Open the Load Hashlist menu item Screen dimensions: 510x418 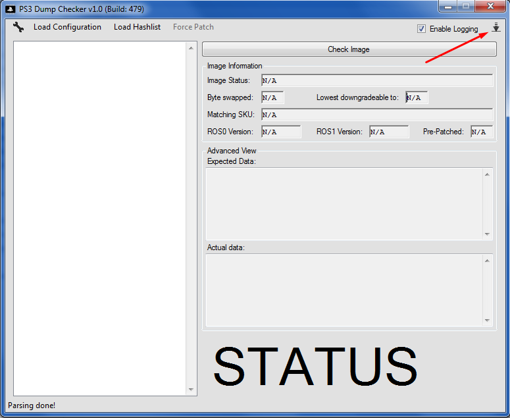pos(137,27)
